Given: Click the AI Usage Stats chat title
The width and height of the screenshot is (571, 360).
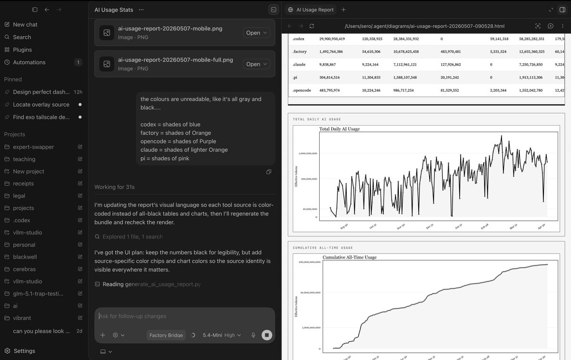Looking at the screenshot, I should point(114,10).
